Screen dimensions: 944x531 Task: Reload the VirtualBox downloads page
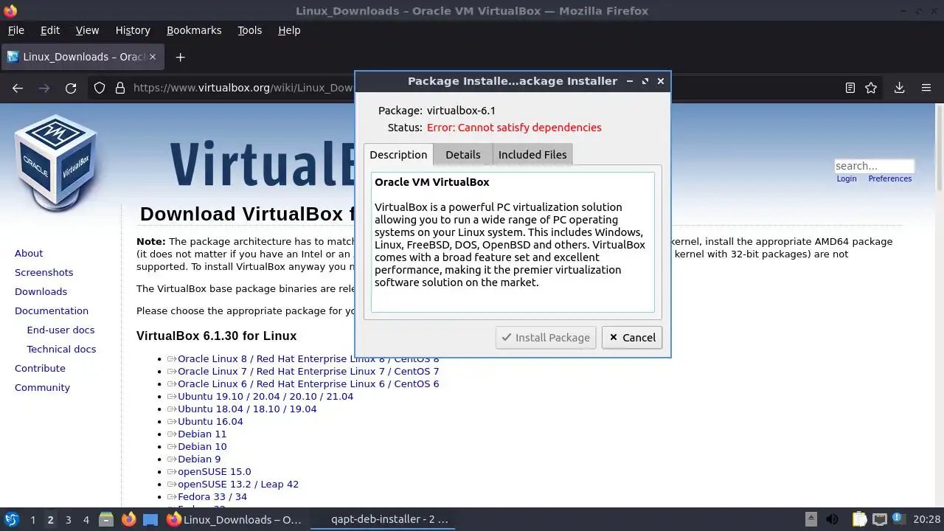(71, 88)
